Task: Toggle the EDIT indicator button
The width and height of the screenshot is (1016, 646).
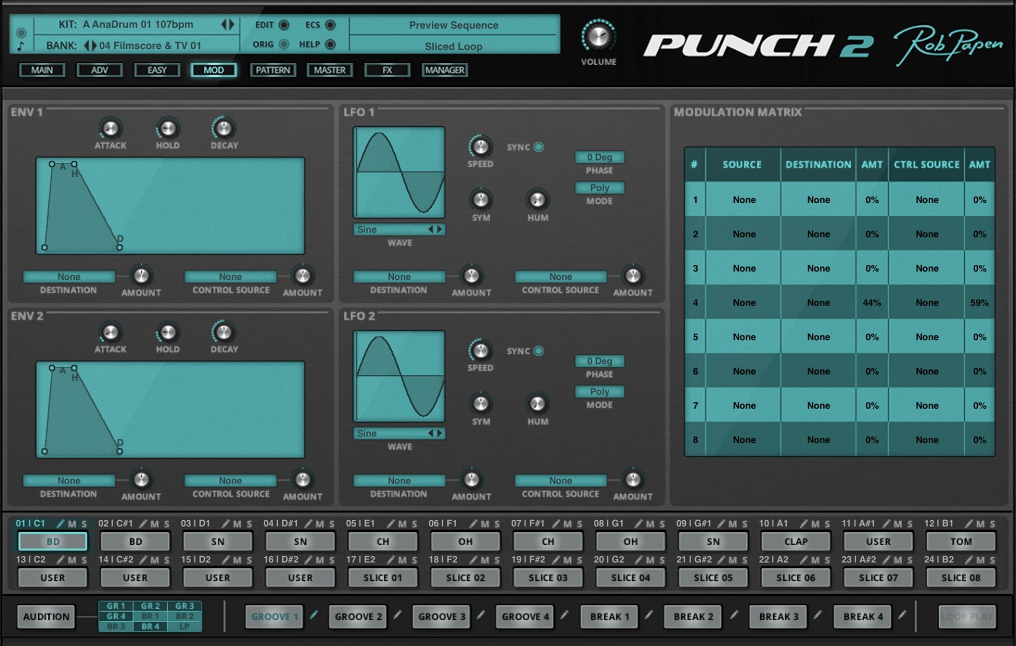Action: tap(284, 25)
